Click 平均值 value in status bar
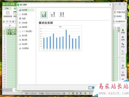The height and width of the screenshot is (97, 129). pyautogui.click(x=50, y=93)
